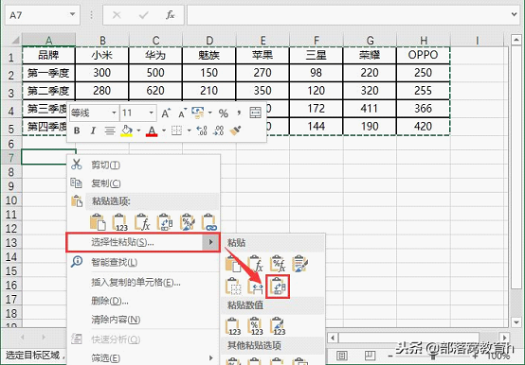Expand the 筛选(E) submenu arrow

211,358
